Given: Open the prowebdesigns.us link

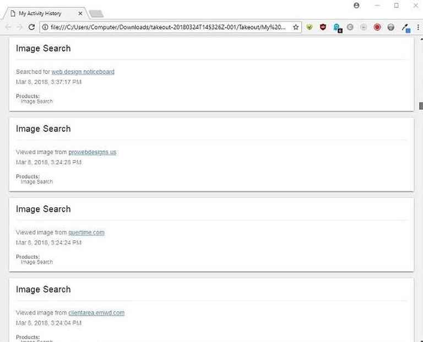Looking at the screenshot, I should [x=92, y=152].
